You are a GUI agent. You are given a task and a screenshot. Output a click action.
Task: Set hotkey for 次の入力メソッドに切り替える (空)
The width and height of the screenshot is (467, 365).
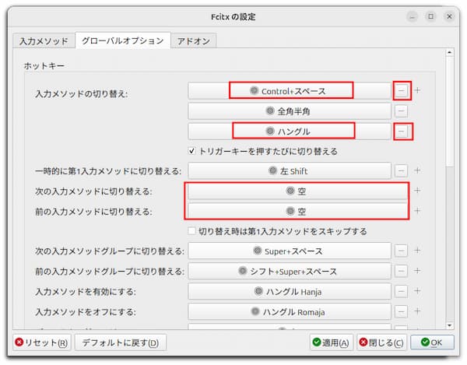[297, 191]
